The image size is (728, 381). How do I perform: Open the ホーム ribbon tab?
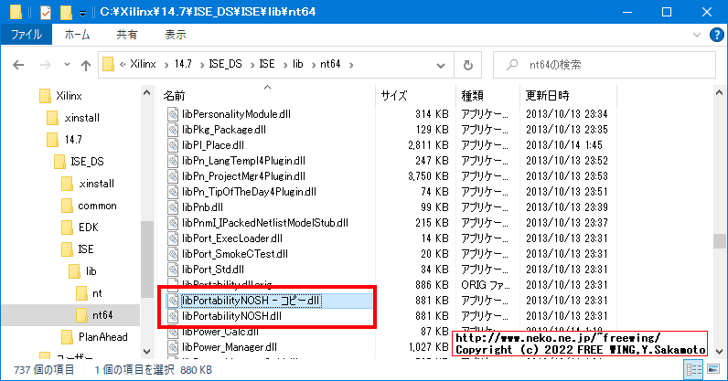77,35
